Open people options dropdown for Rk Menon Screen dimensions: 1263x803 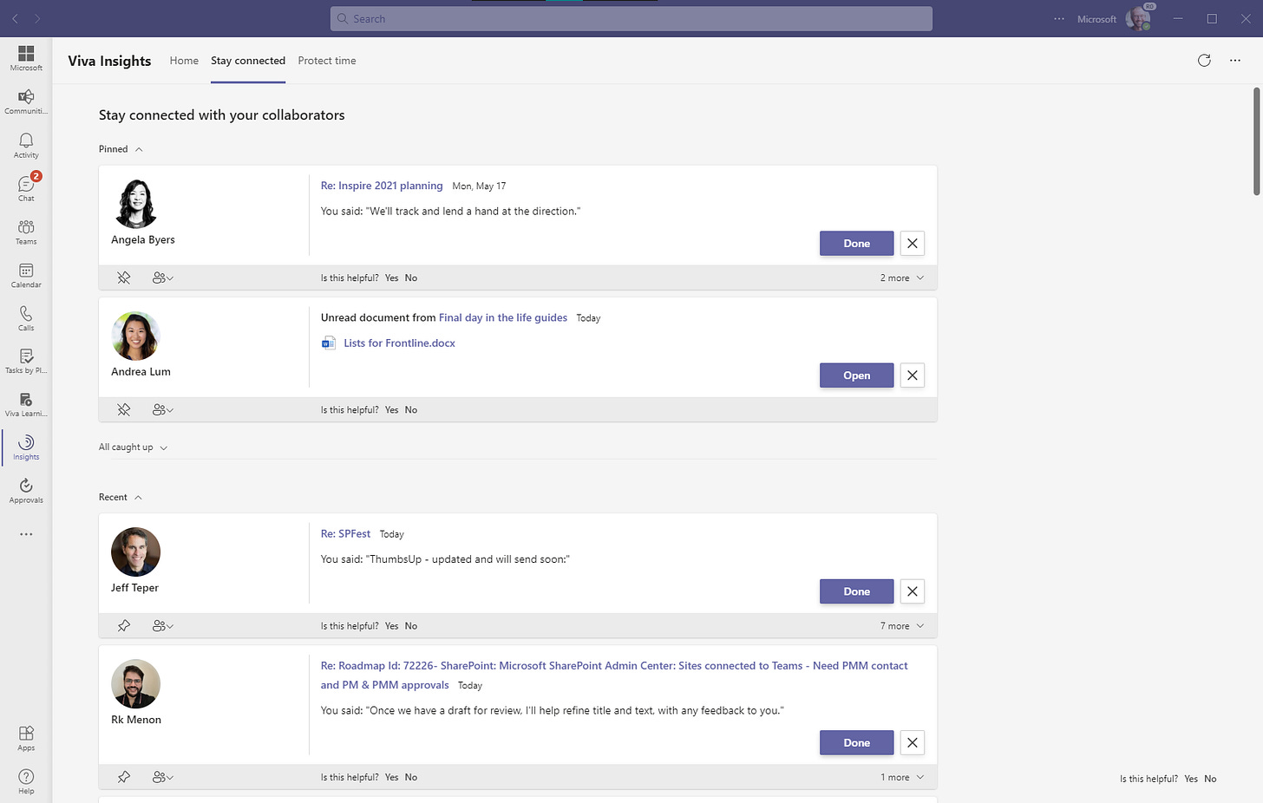pos(162,777)
